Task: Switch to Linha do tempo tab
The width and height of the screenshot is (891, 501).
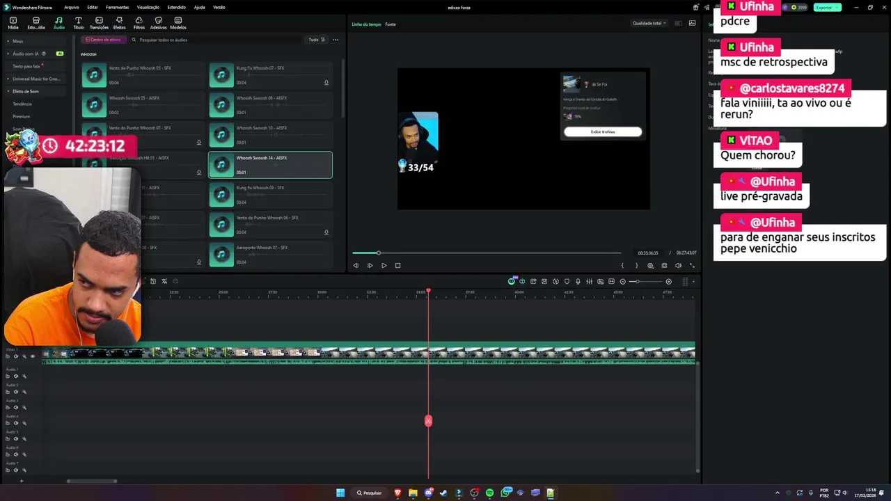Action: [x=366, y=24]
